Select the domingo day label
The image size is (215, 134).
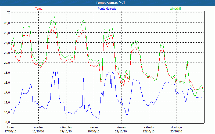coord(176,127)
